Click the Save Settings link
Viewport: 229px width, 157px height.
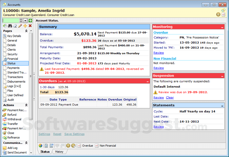(74, 134)
